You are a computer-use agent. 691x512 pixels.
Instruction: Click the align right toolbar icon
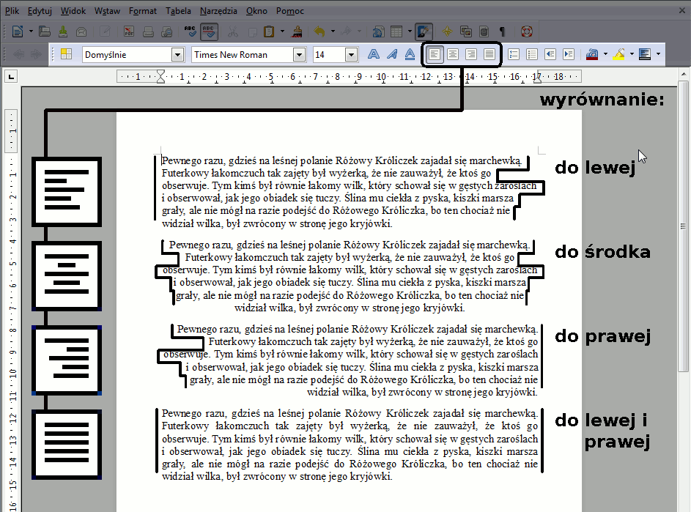471,54
